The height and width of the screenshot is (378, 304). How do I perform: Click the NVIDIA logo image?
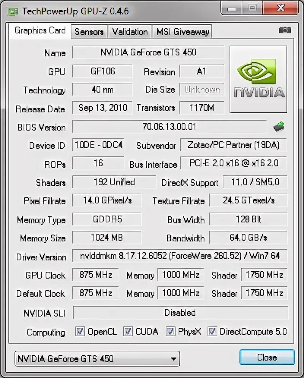coord(258,79)
